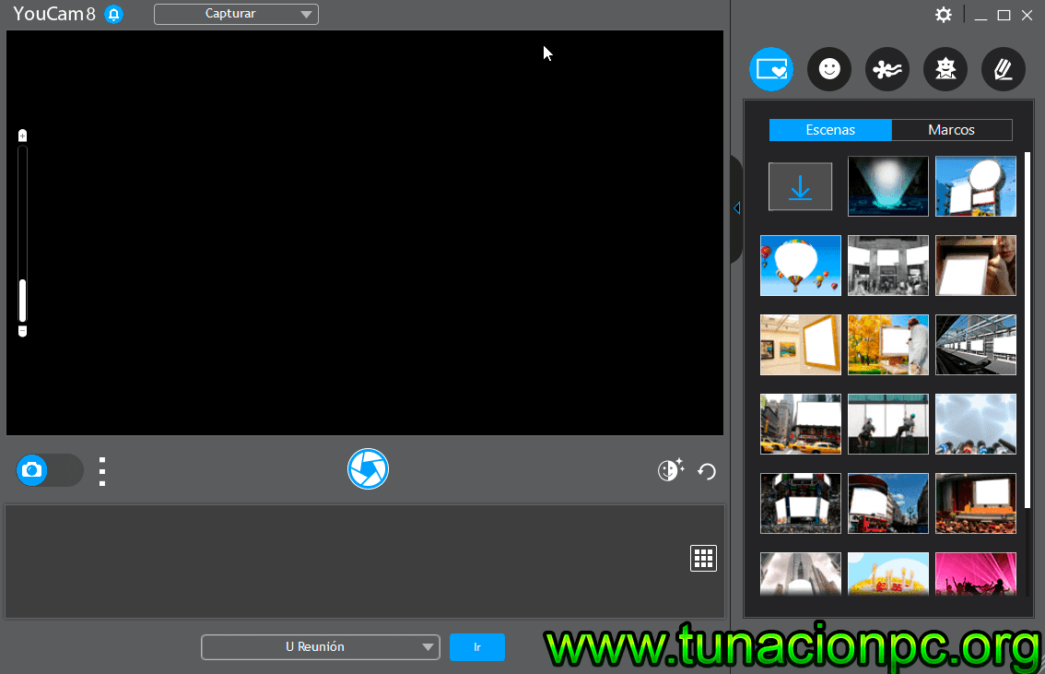This screenshot has width=1045, height=674.
Task: Open the U Reunión dropdown
Action: point(321,647)
